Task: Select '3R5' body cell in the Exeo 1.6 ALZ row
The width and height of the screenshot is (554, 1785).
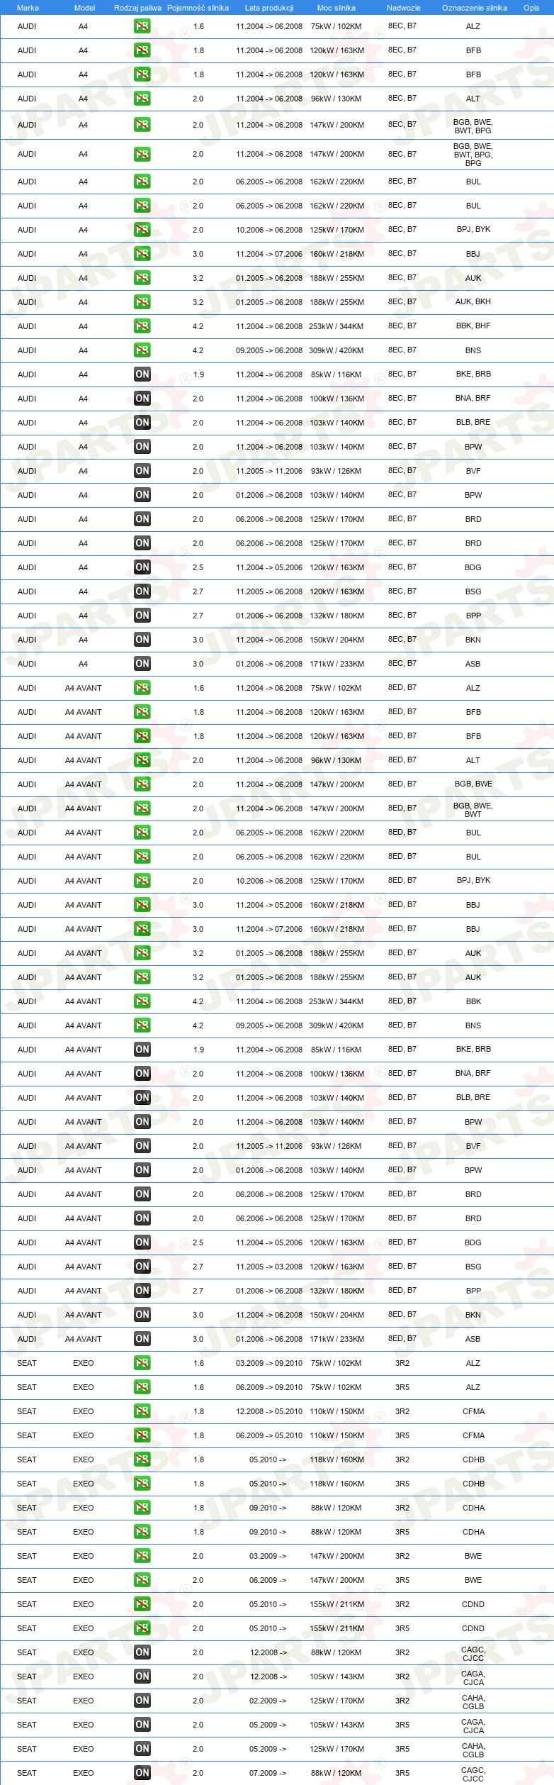Action: click(x=402, y=1386)
